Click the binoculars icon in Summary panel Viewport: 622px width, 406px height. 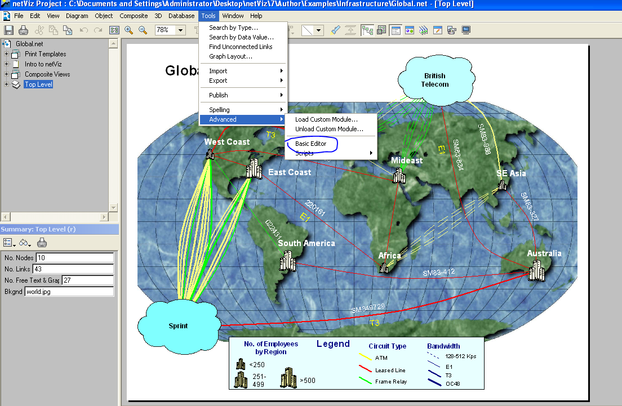[x=25, y=243]
